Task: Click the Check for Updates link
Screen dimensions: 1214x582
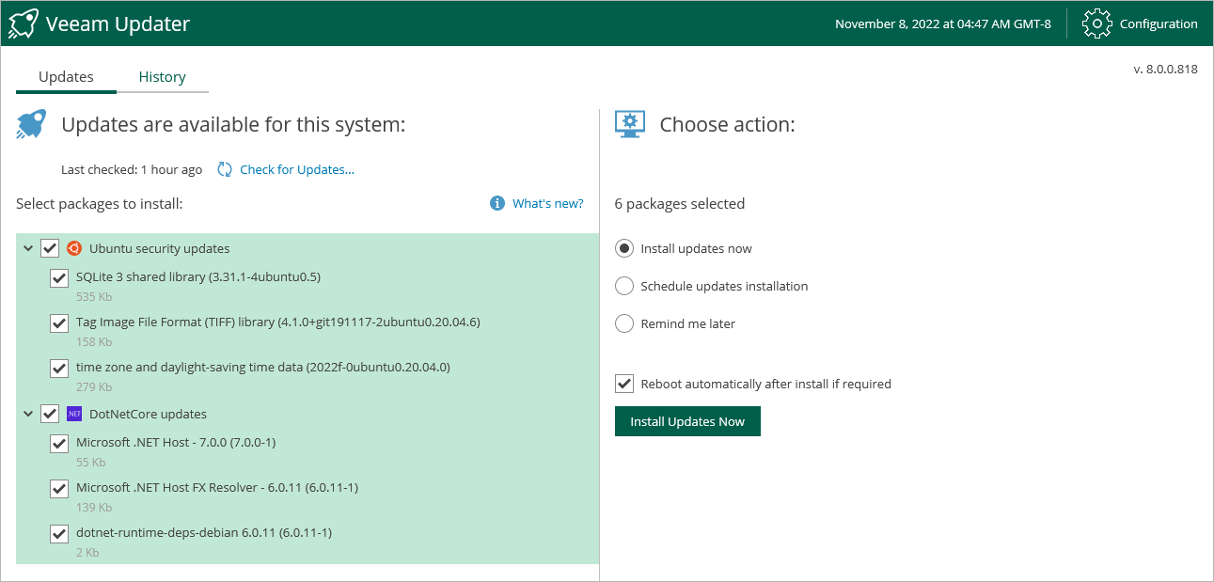Action: (x=297, y=169)
